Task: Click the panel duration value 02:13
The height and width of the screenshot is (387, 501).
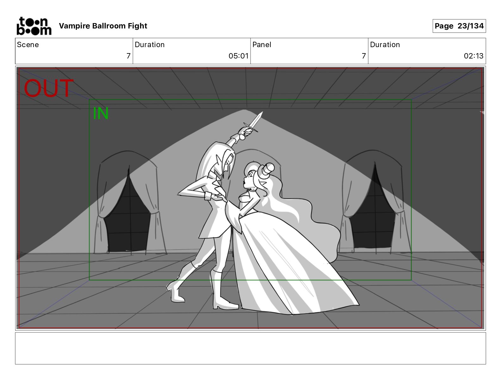Action: coord(473,56)
